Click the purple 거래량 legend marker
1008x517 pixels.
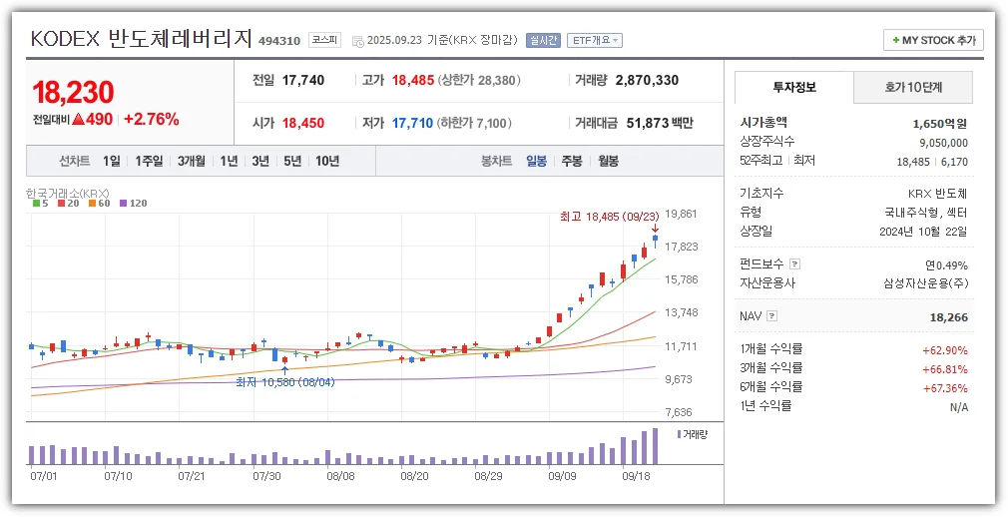(x=680, y=434)
